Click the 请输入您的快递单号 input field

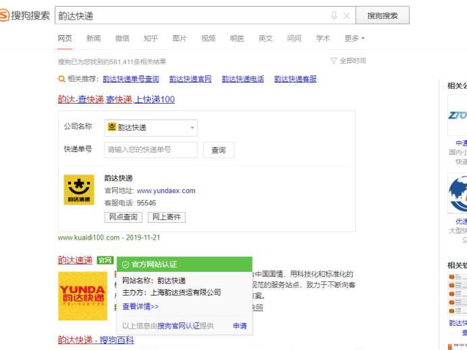coord(150,149)
